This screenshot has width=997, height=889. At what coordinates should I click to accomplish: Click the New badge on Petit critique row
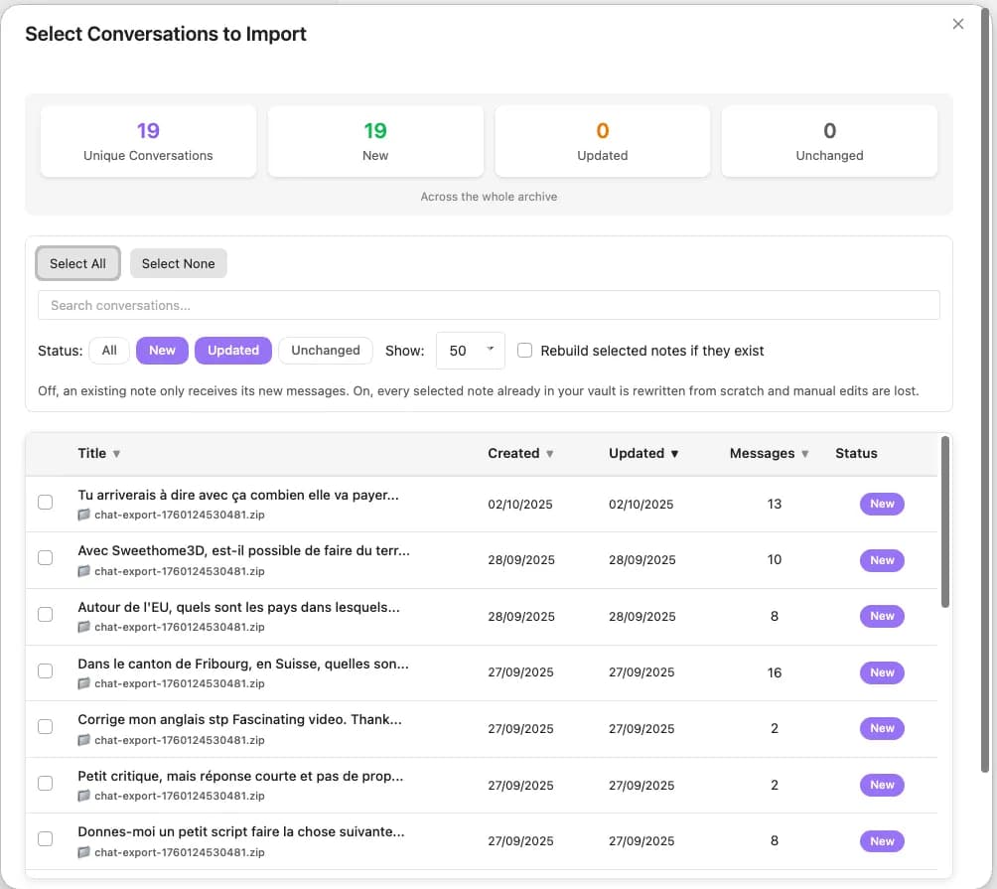click(x=882, y=785)
